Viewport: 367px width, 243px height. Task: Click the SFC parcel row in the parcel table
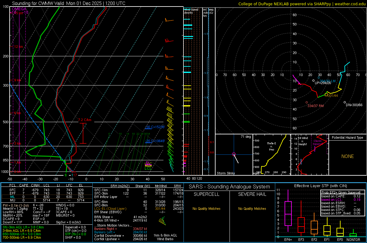(x=47, y=190)
